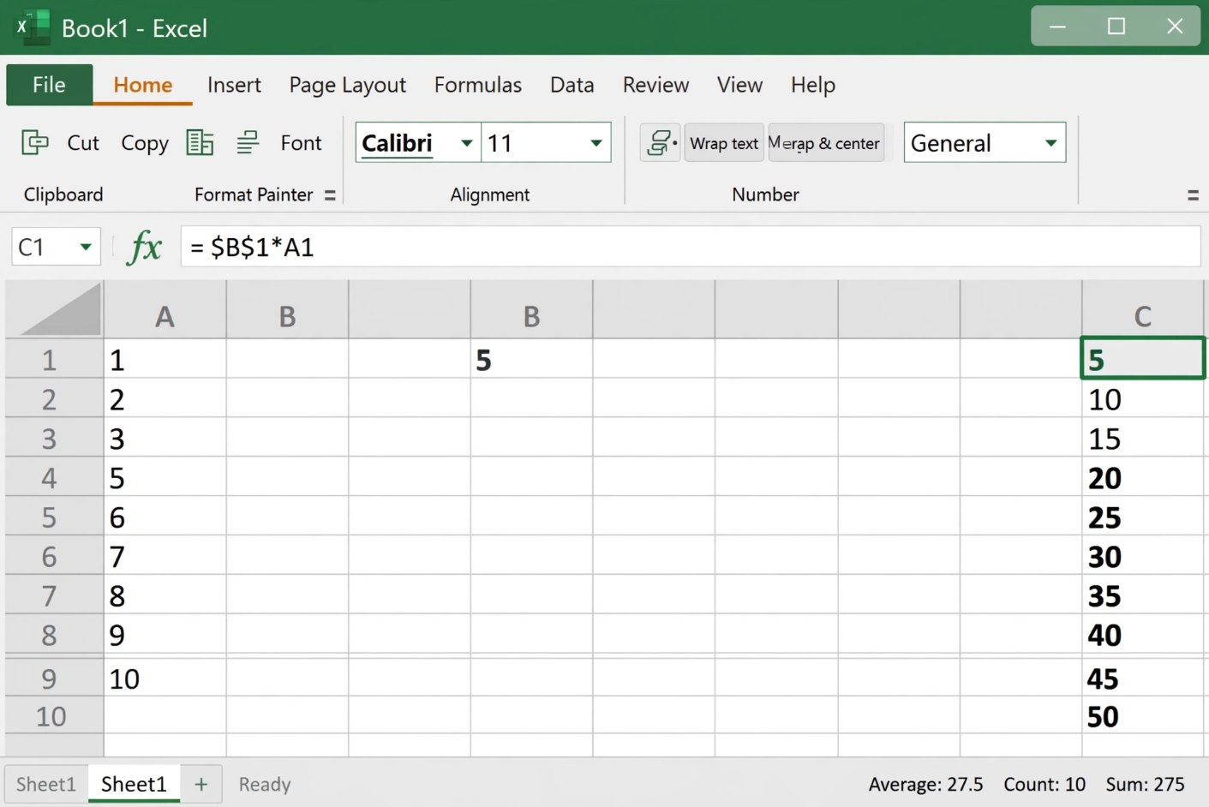The height and width of the screenshot is (807, 1209).
Task: Click Sum: 275 in status bar
Action: 1145,784
